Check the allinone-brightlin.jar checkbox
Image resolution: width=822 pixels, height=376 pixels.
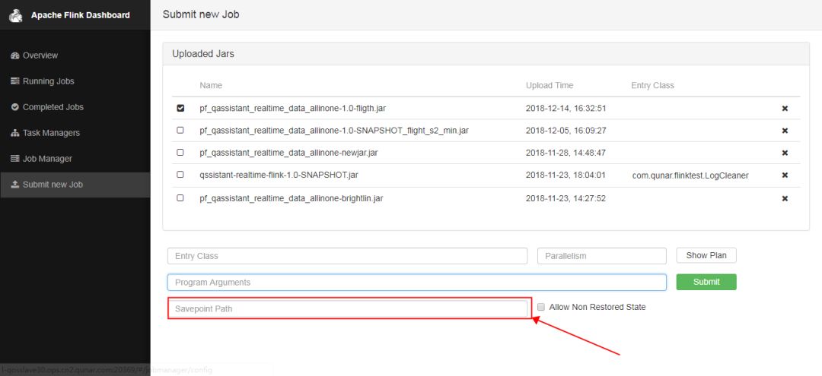click(180, 198)
